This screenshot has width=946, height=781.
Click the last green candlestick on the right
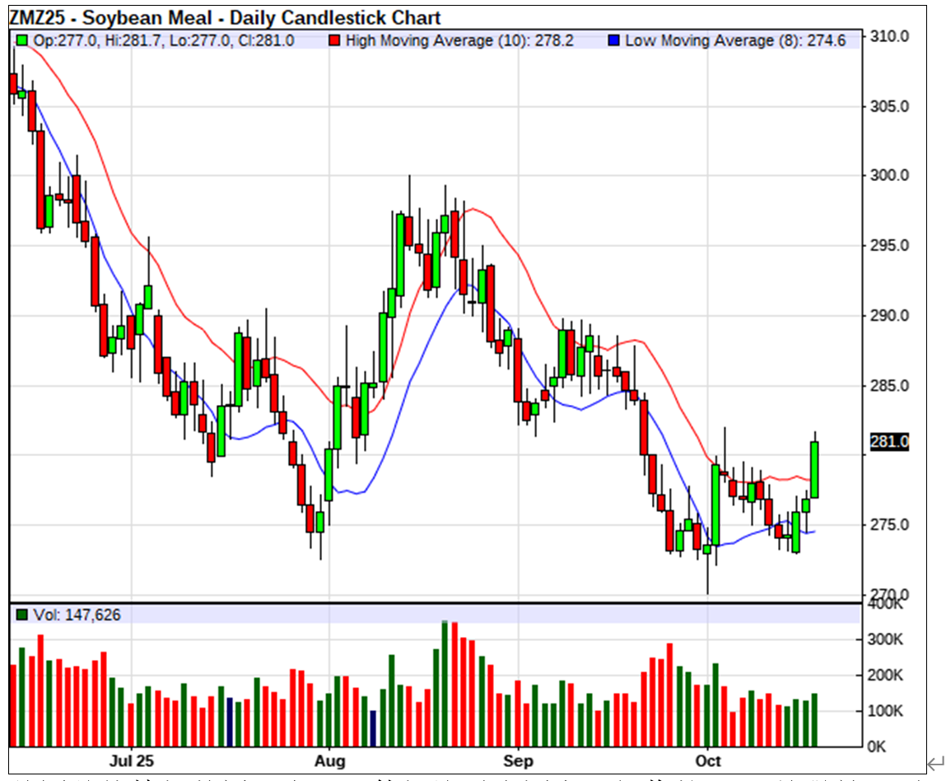tap(814, 469)
